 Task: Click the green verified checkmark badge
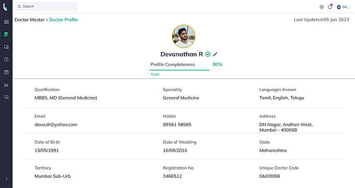[208, 54]
